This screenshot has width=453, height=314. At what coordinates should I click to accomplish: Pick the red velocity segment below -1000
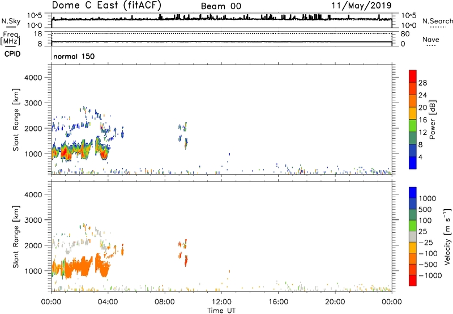[413, 281]
